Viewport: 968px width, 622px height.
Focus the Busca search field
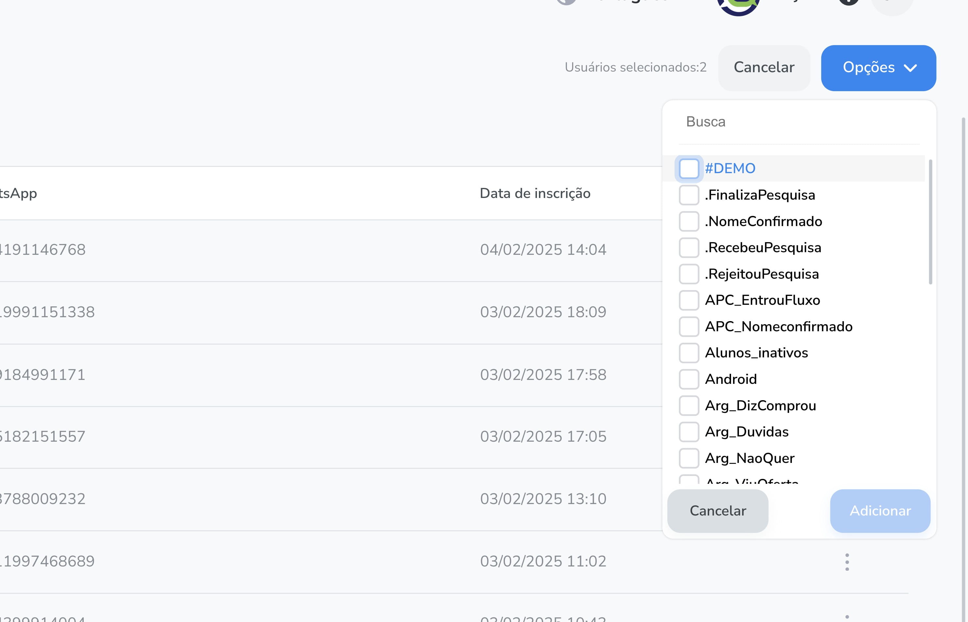799,122
